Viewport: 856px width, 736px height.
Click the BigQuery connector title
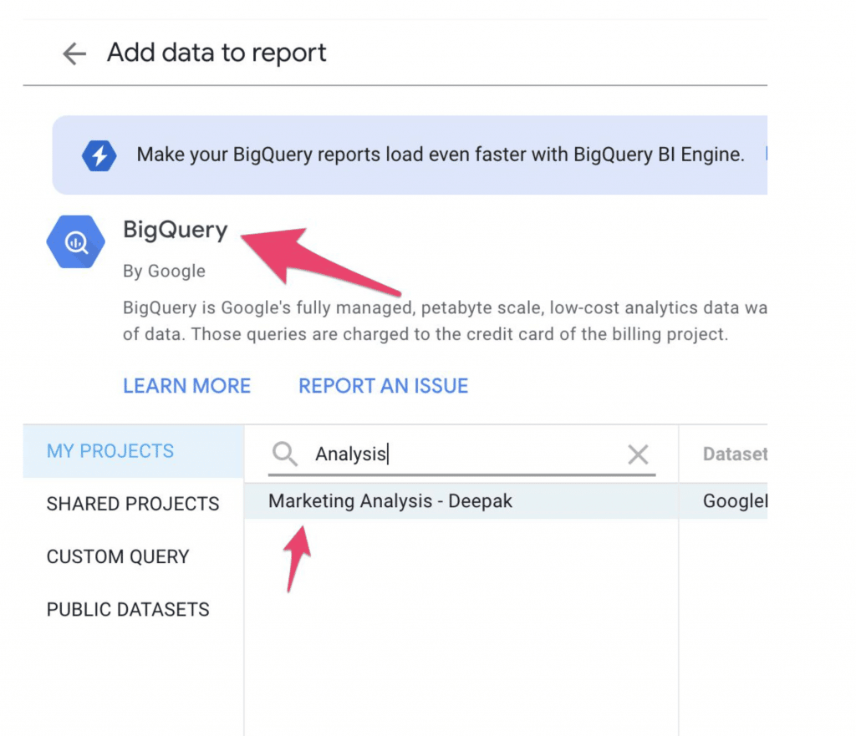[176, 230]
